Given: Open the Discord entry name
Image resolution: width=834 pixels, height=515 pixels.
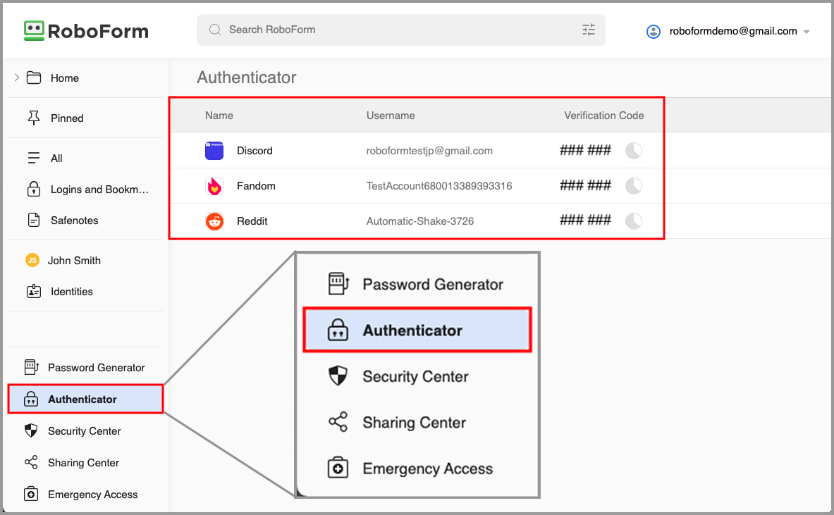Looking at the screenshot, I should pyautogui.click(x=255, y=151).
